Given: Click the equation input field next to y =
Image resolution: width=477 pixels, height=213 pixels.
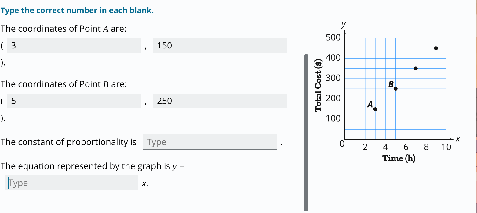Looking at the screenshot, I should (71, 183).
